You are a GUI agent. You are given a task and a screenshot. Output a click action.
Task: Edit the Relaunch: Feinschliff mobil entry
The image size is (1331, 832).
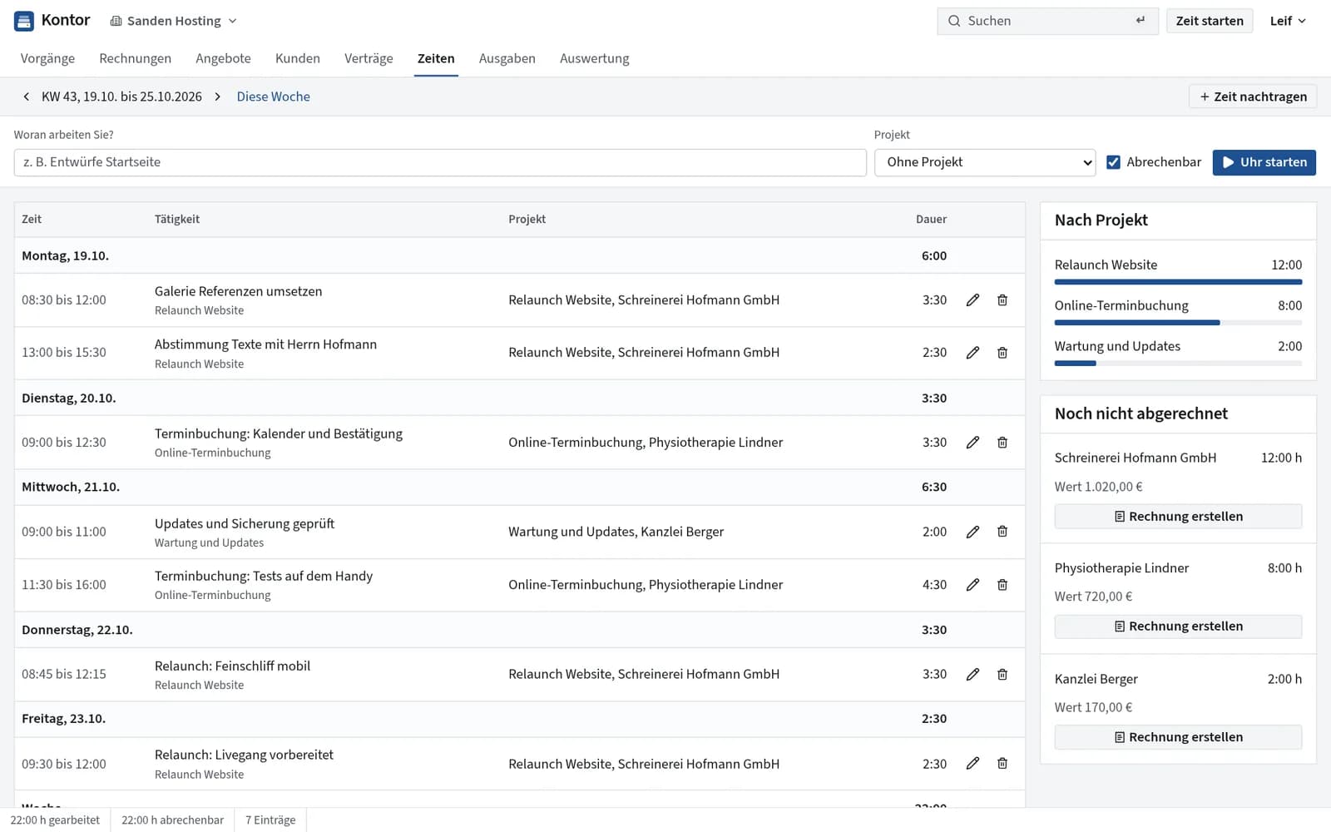click(972, 674)
